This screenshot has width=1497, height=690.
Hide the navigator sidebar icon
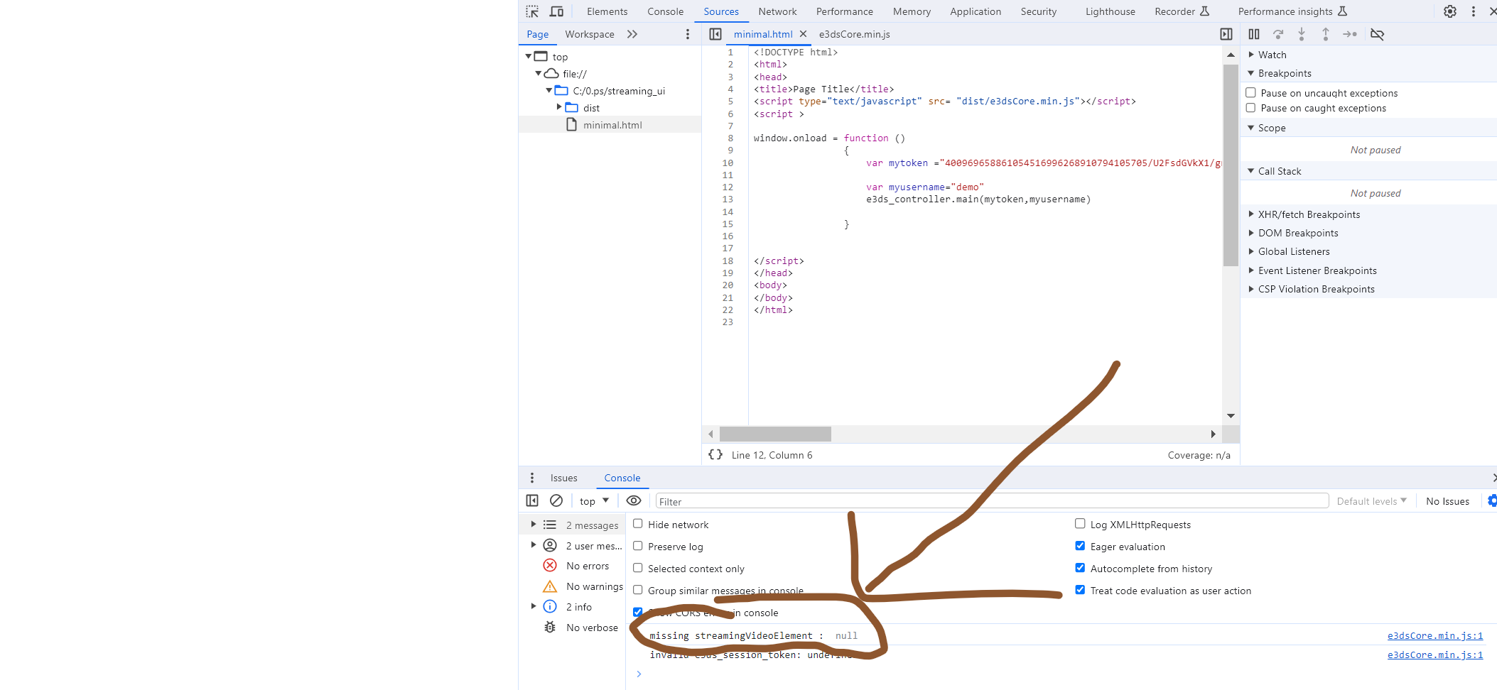715,34
